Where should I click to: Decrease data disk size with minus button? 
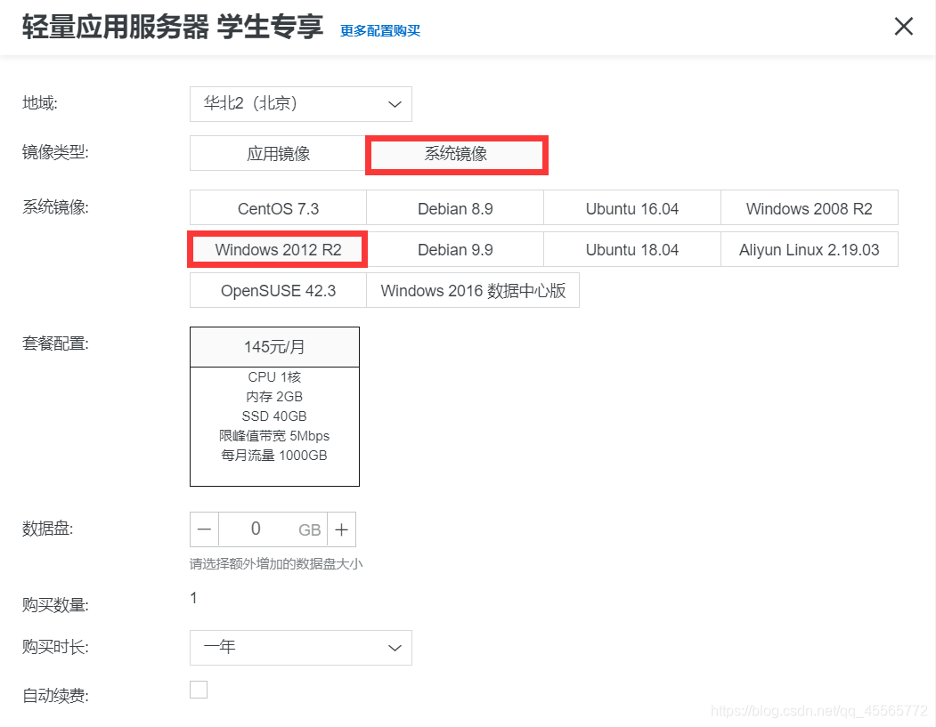[204, 529]
